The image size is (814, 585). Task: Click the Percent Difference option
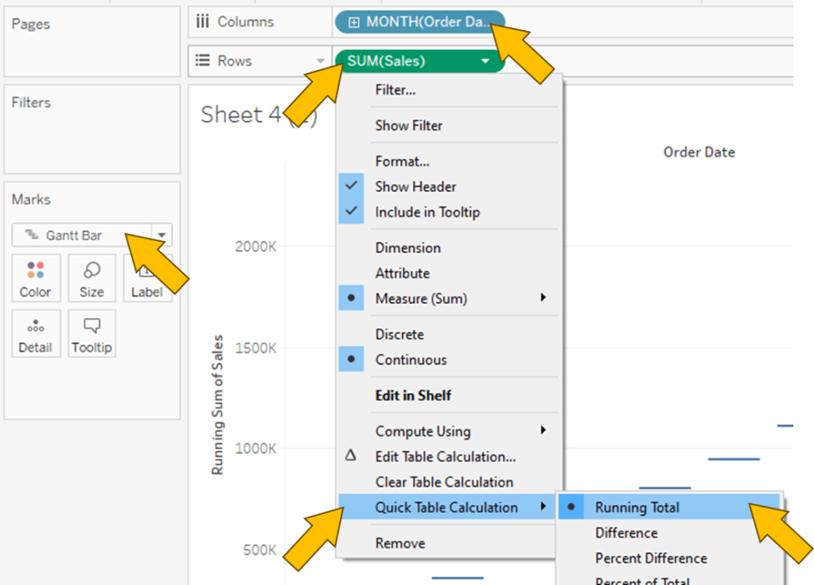[x=651, y=558]
